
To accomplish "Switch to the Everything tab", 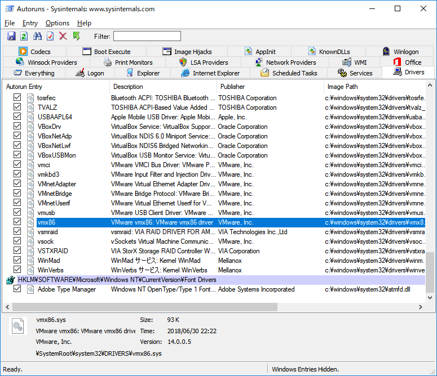I will click(x=34, y=73).
